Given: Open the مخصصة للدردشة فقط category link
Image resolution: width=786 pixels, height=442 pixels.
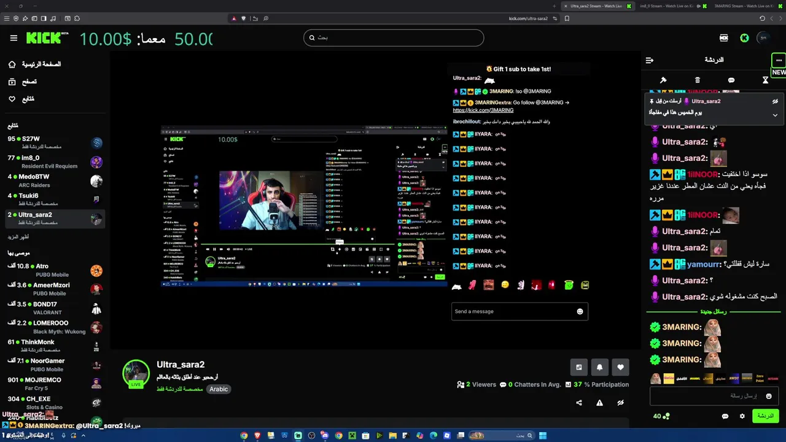Looking at the screenshot, I should (x=180, y=389).
